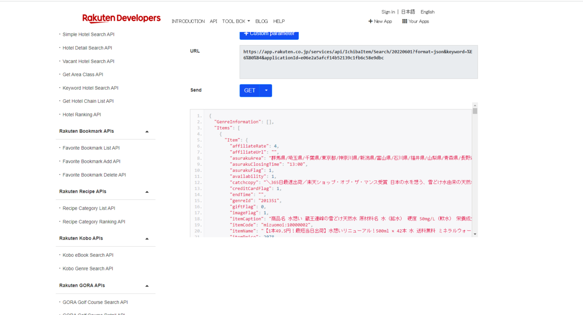Switch language to 日本語
Image resolution: width=583 pixels, height=315 pixels.
[x=408, y=12]
